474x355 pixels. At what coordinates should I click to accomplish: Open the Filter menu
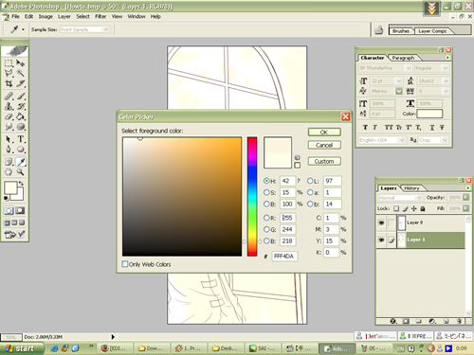coord(100,16)
